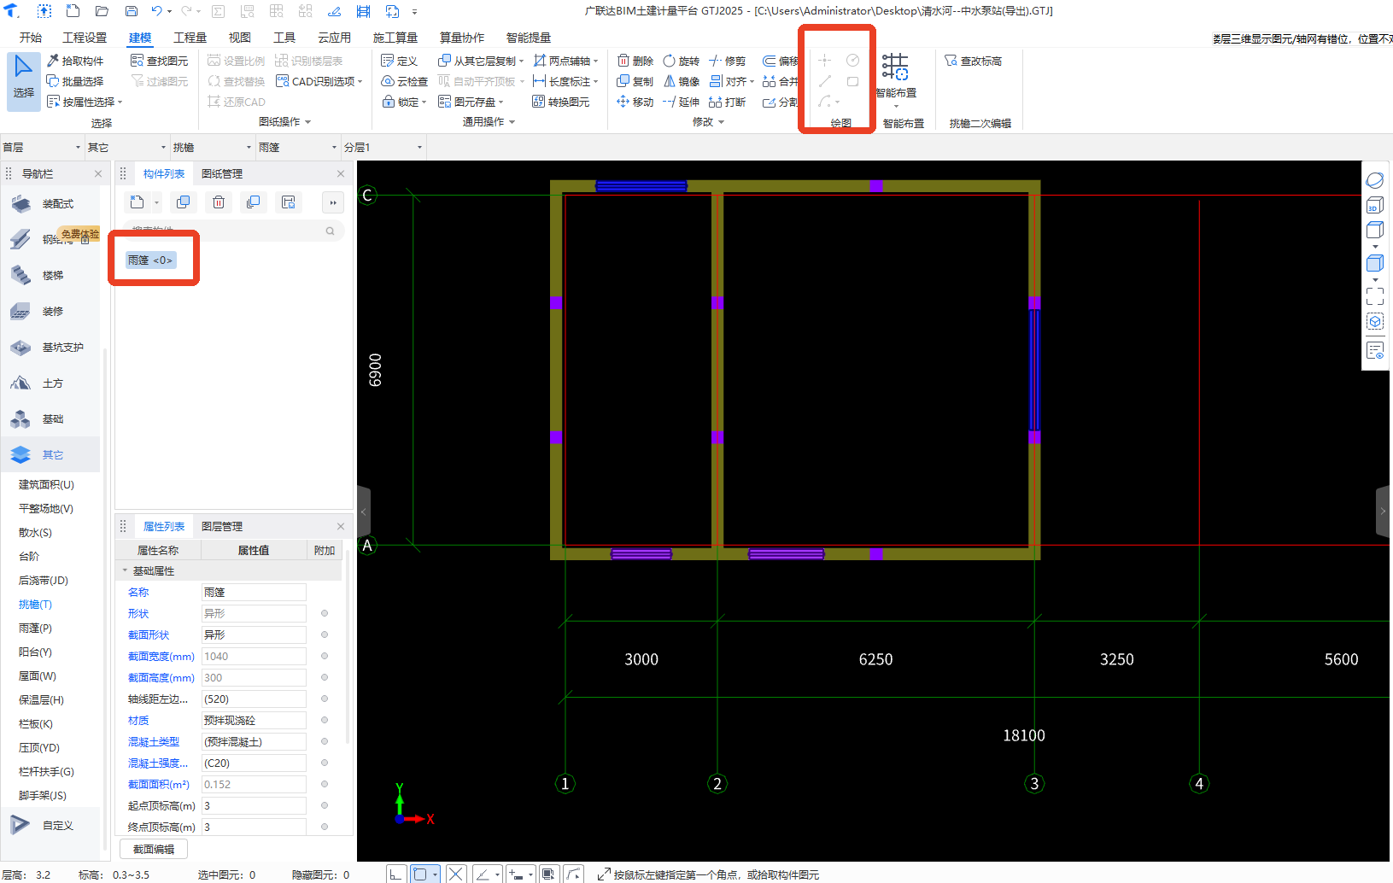1393x883 pixels.
Task: Click the 复制 copy tool in ribbon
Action: (635, 81)
